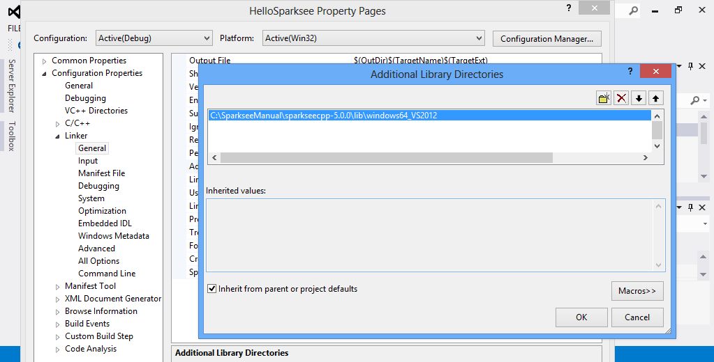Click up arrow of directory list vertical scrollbar

(657, 116)
